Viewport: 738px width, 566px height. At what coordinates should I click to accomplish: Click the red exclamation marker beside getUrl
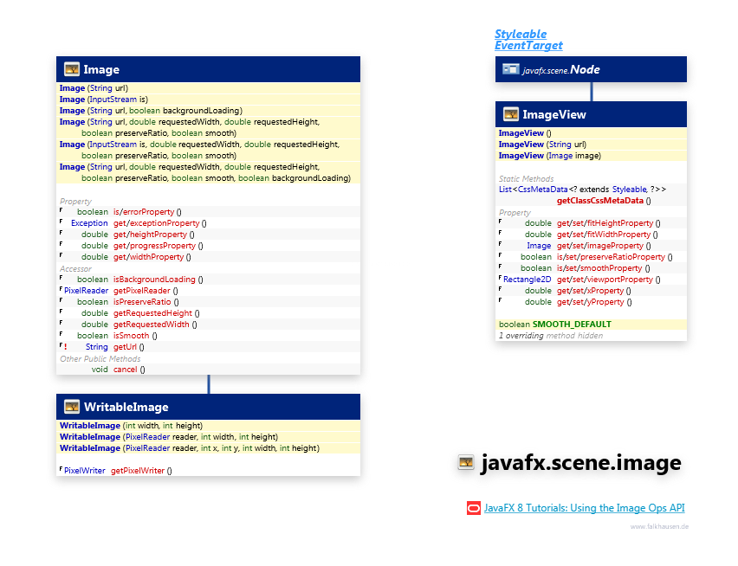[x=65, y=347]
